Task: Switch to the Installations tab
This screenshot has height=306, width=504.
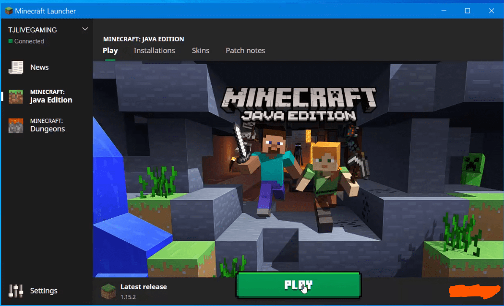Action: pos(154,51)
